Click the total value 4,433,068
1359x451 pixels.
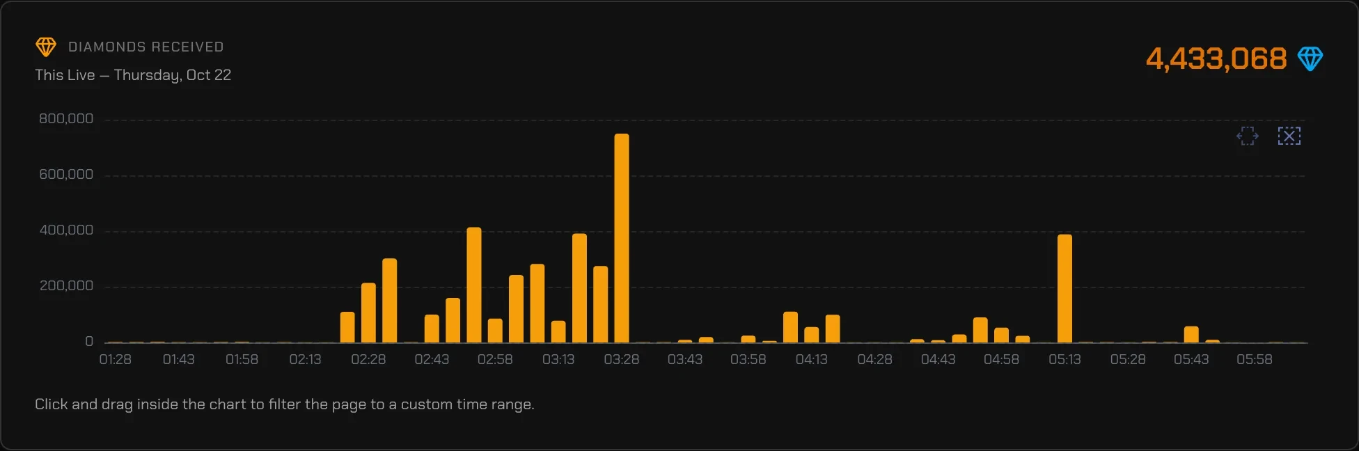[x=1216, y=59]
